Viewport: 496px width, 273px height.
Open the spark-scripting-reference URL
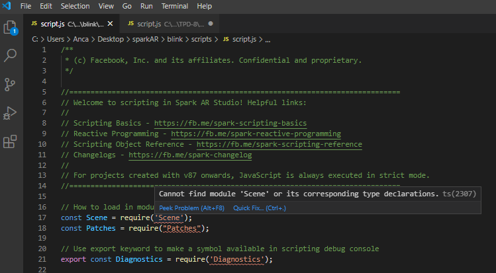pos(279,144)
